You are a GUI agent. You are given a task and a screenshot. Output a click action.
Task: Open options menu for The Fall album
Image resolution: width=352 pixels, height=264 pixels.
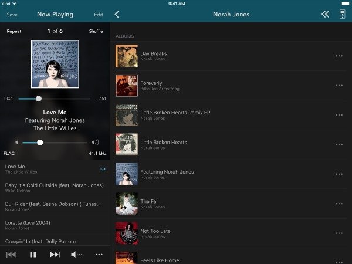click(339, 204)
